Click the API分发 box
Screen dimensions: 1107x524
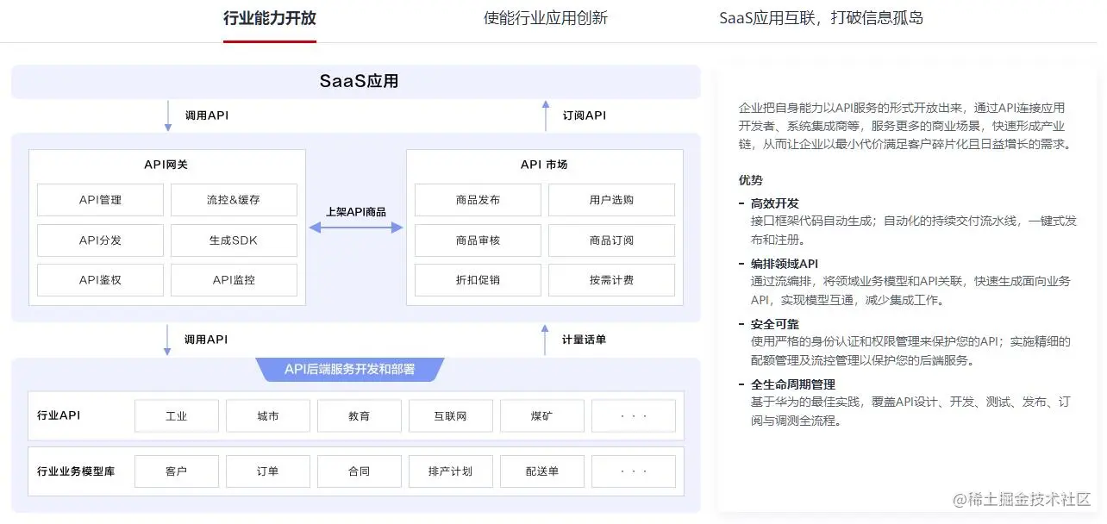point(100,240)
